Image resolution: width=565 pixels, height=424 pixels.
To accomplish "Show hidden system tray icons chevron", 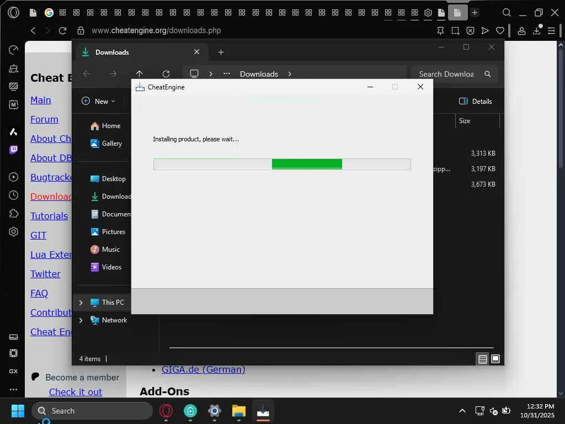I will (462, 411).
